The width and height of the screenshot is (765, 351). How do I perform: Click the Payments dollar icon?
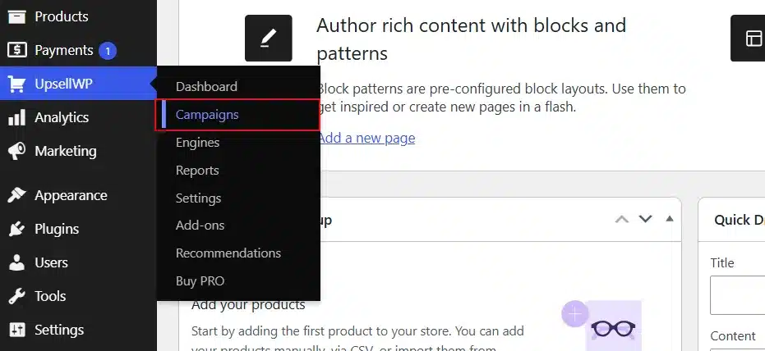(17, 50)
